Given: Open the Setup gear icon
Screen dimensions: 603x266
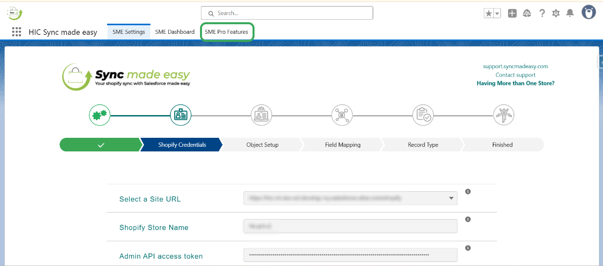Looking at the screenshot, I should point(556,14).
